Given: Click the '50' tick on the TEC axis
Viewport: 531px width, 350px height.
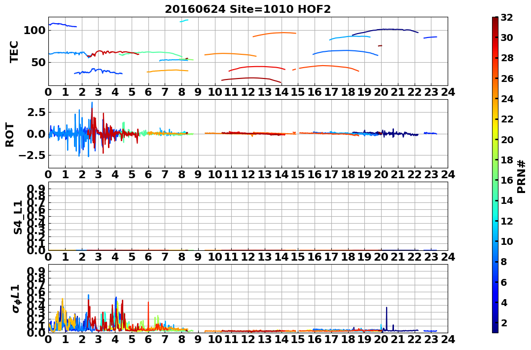Looking at the screenshot, I should 38,62.
